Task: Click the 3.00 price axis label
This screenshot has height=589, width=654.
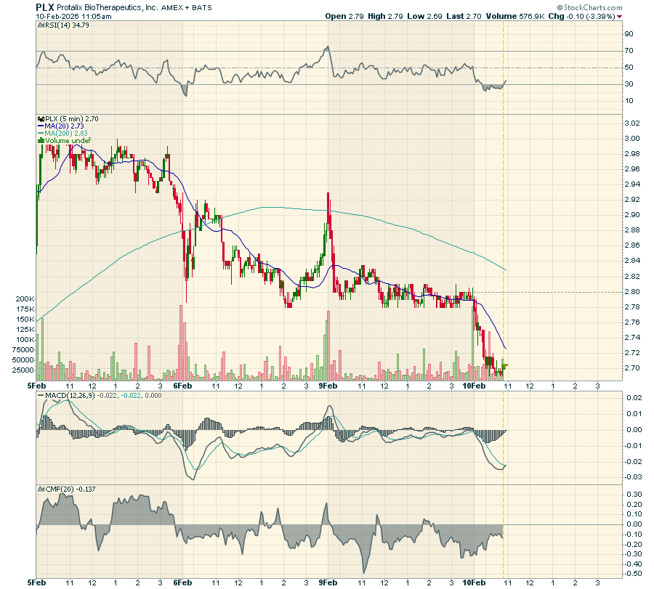Action: coord(632,139)
